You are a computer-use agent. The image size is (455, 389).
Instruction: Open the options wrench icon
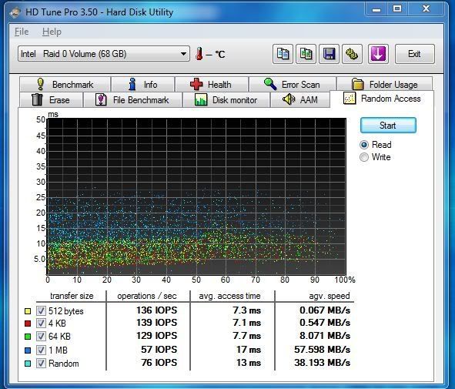(352, 54)
